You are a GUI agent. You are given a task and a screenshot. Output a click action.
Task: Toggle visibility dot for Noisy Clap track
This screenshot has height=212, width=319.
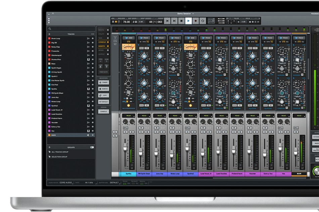point(93,47)
